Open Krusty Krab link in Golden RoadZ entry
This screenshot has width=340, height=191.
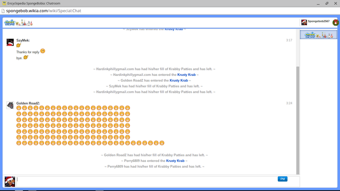[178, 80]
